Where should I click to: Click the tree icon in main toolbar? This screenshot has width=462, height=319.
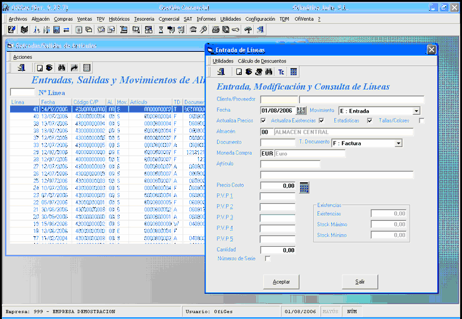pos(248,30)
